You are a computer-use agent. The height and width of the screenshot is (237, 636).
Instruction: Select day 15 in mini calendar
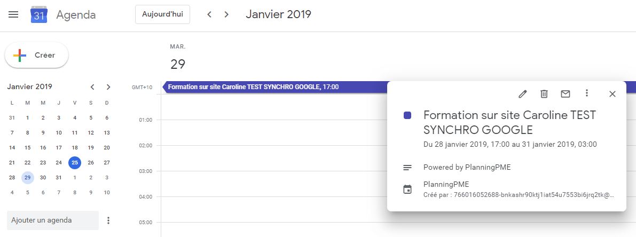[x=28, y=148]
